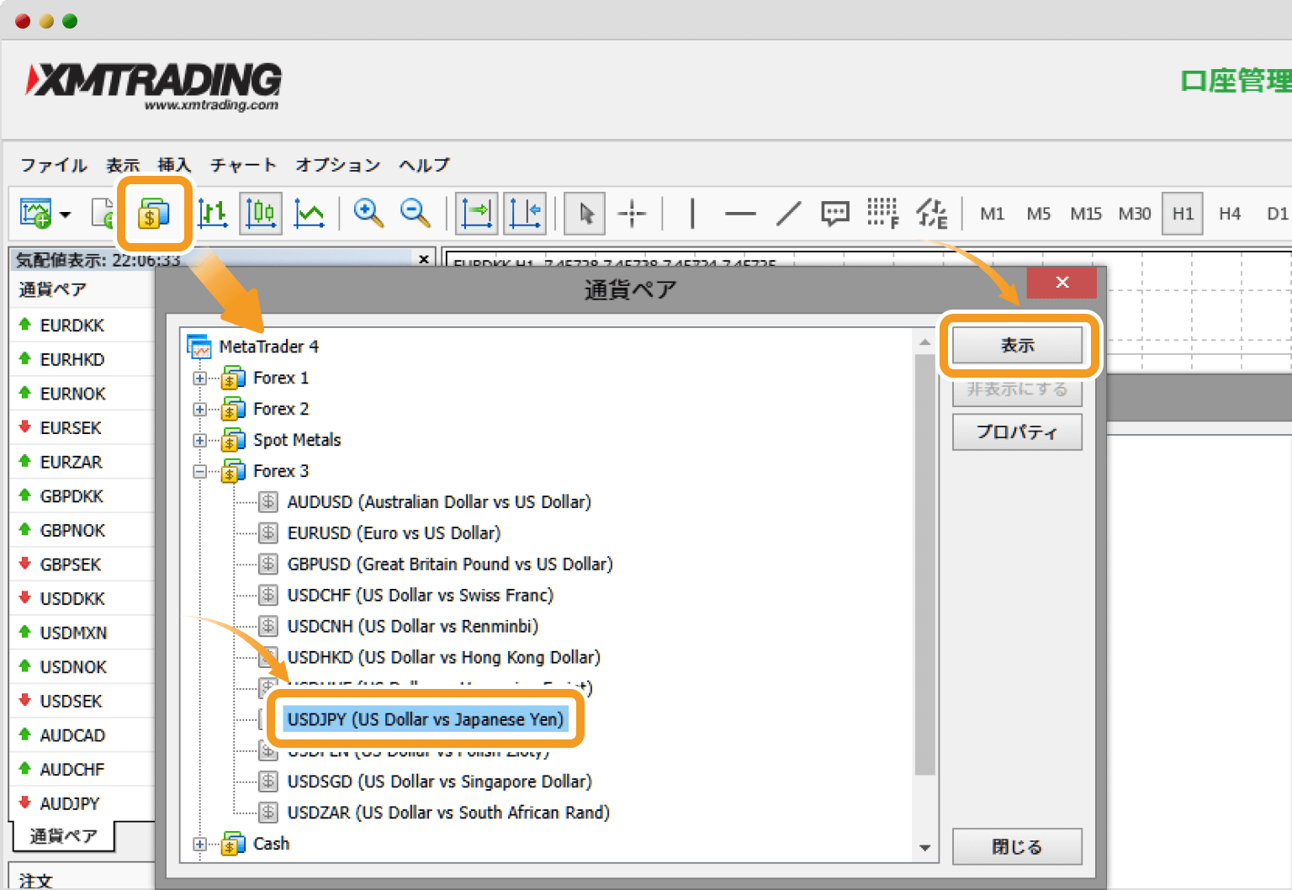
Task: Expand the Forex 2 folder
Action: click(x=199, y=410)
